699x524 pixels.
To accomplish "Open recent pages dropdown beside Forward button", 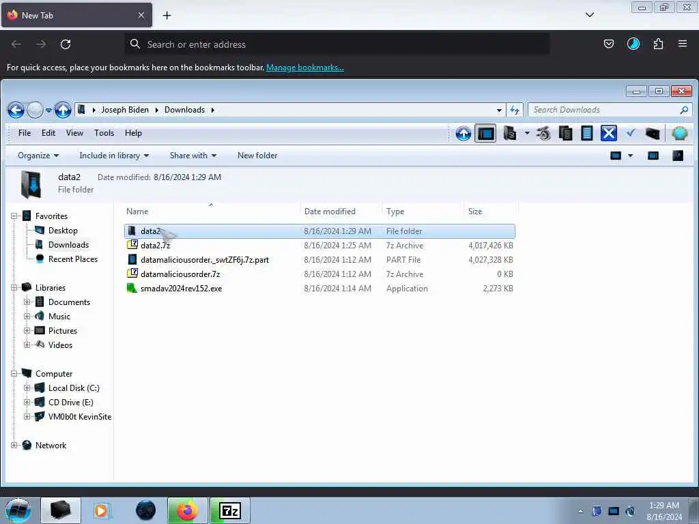I will (48, 110).
